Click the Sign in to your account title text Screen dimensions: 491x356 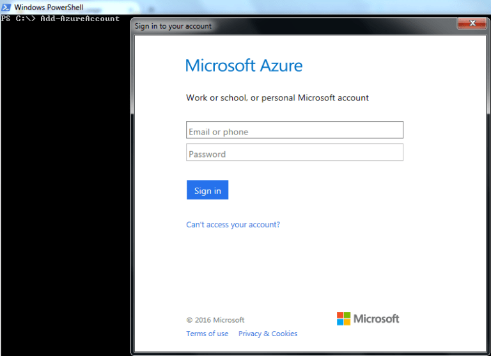coord(173,26)
